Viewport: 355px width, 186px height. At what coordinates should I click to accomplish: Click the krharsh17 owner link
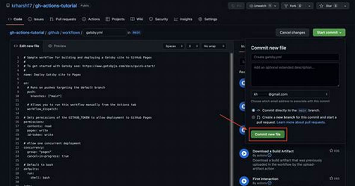22,6
